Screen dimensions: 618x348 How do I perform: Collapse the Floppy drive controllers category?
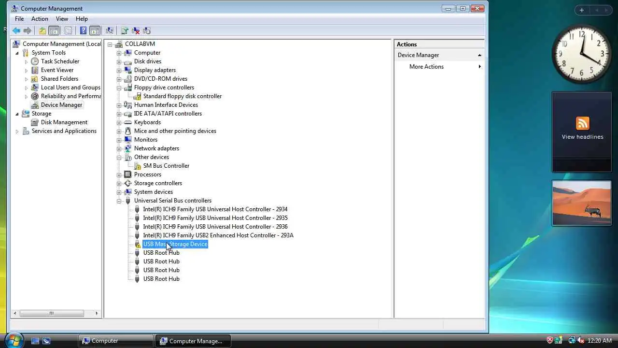click(119, 87)
